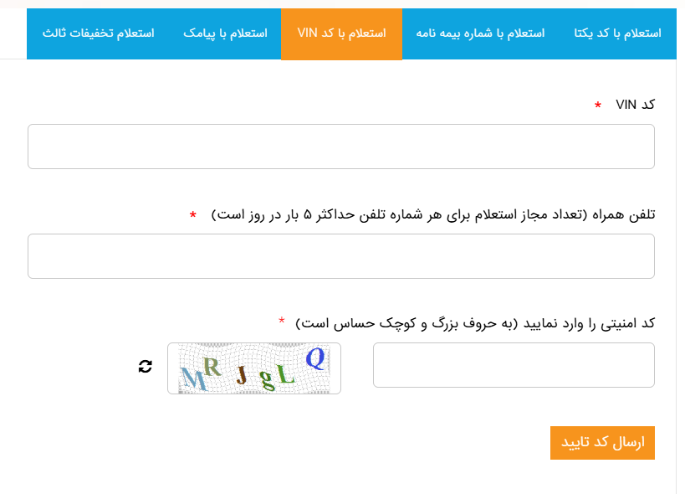Click the green letter L in captcha
The height and width of the screenshot is (494, 685).
pos(287,376)
